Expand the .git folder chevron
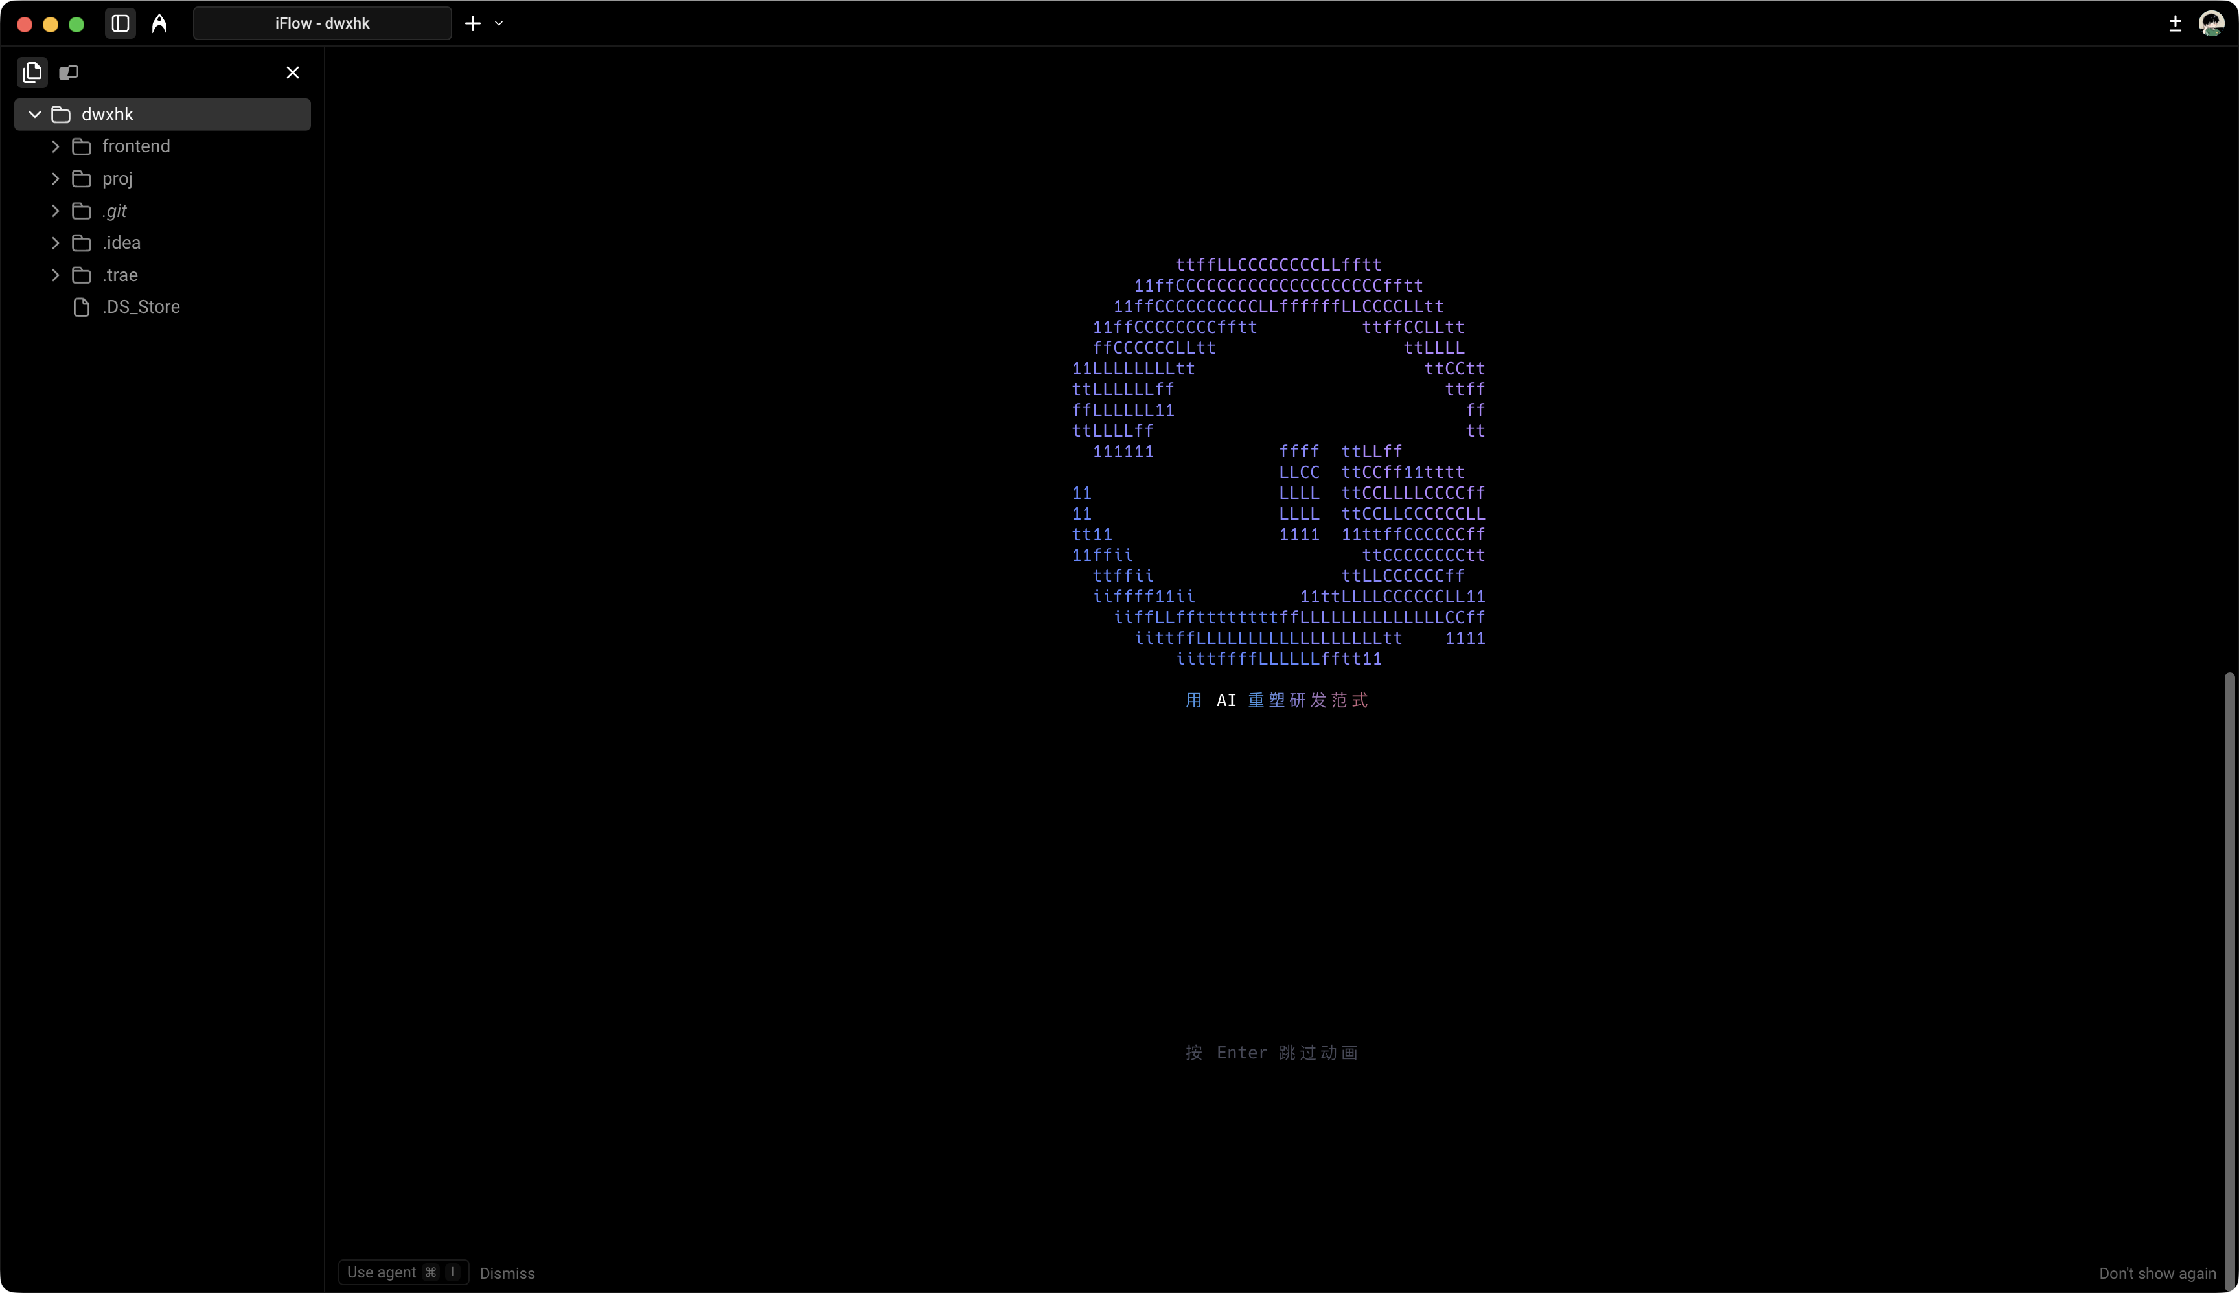Viewport: 2239px width, 1293px height. coord(55,211)
